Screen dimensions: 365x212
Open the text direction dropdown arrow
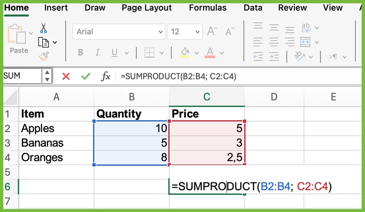[344, 57]
